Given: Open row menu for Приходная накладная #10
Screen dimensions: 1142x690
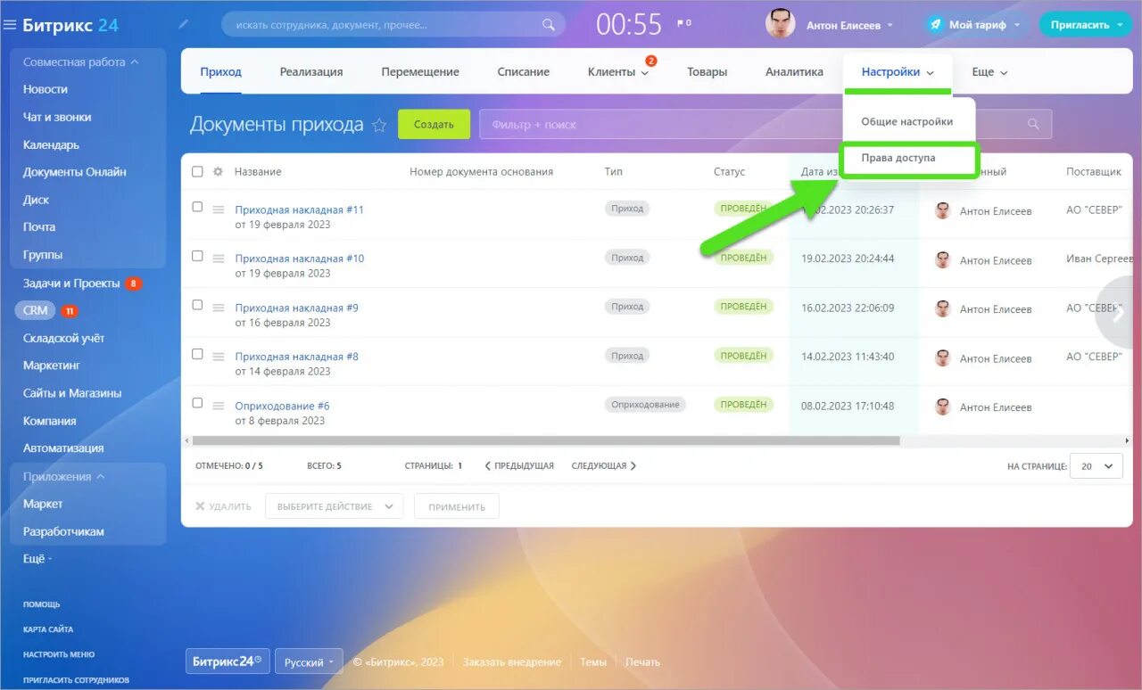Looking at the screenshot, I should coord(219,258).
